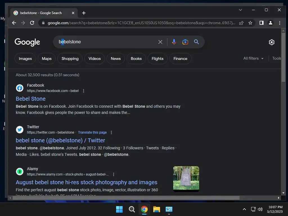Click Chrome icon in taskbar
Image resolution: width=288 pixels, height=216 pixels.
tap(144, 209)
